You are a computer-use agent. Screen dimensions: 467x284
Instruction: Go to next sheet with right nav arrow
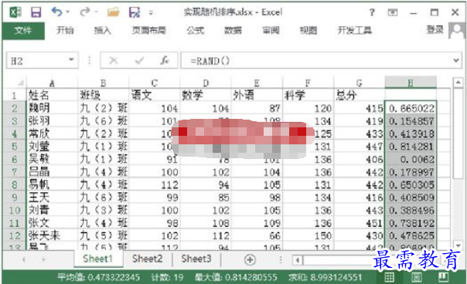44,259
